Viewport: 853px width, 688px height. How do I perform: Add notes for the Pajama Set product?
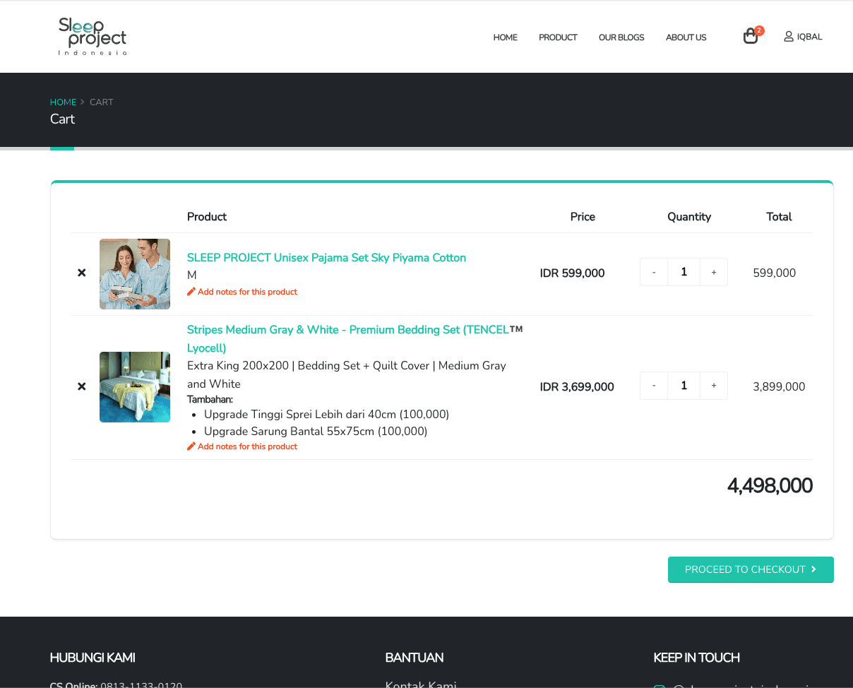tap(242, 292)
